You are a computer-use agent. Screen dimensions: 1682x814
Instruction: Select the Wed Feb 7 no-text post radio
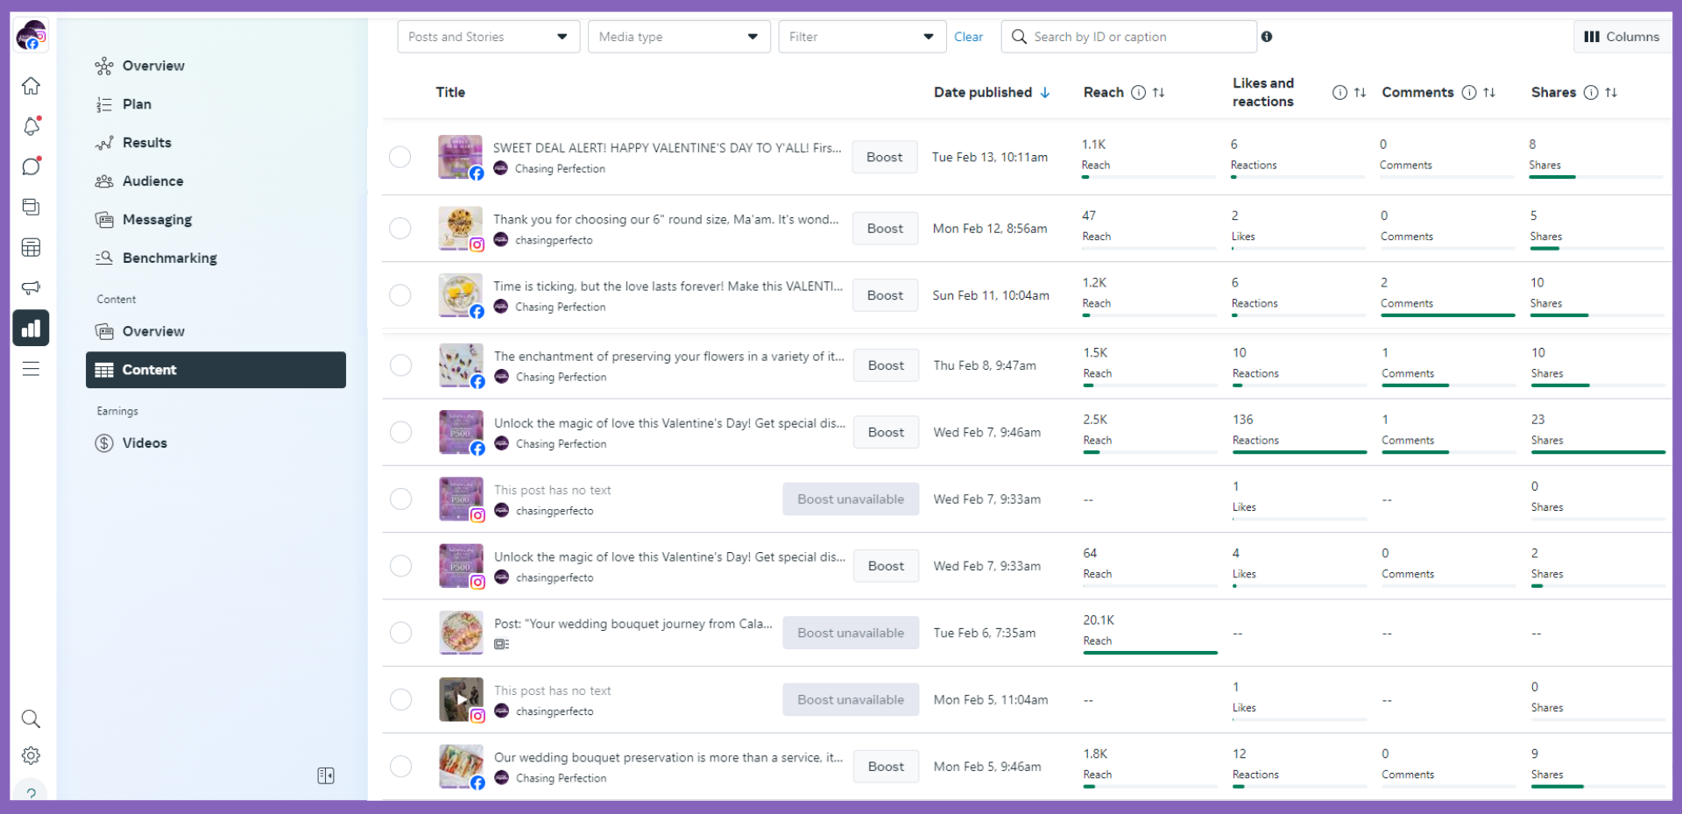[x=400, y=499]
